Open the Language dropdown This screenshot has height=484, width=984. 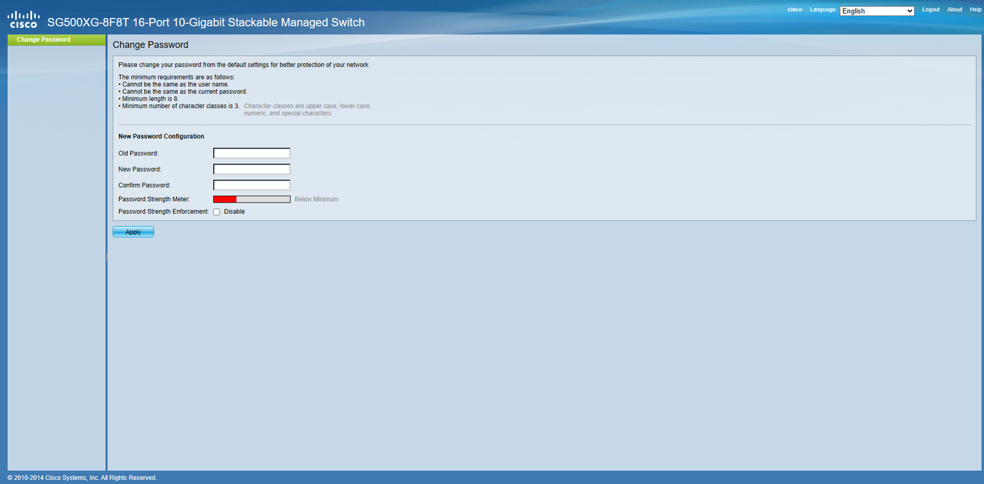pyautogui.click(x=877, y=11)
